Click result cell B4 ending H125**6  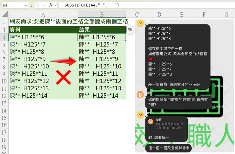(102, 37)
